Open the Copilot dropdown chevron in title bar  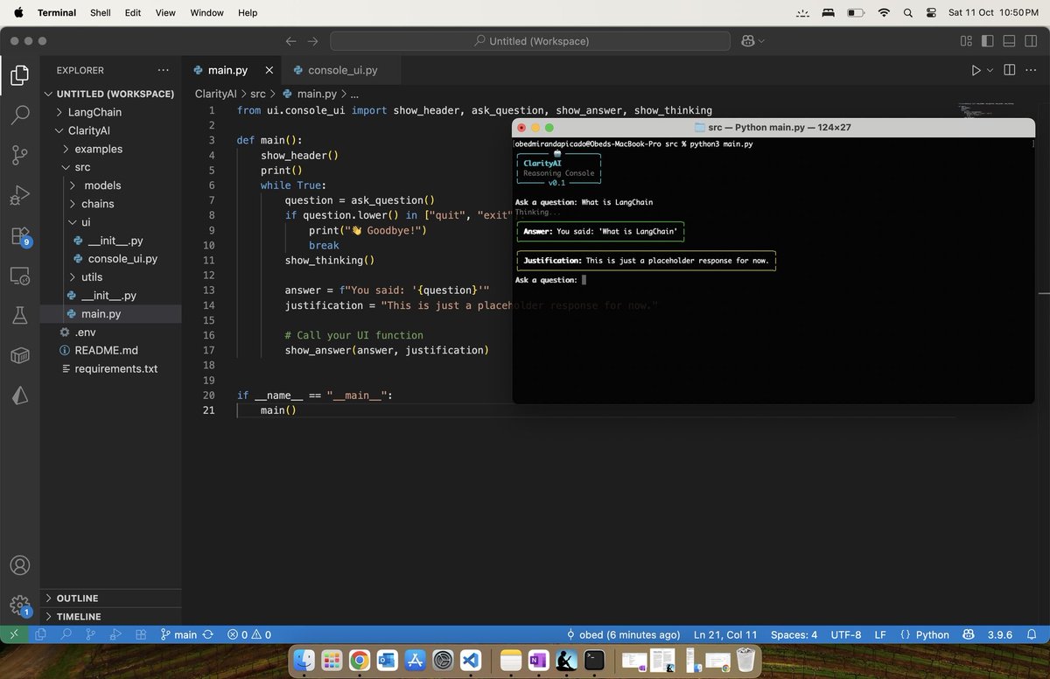click(761, 41)
